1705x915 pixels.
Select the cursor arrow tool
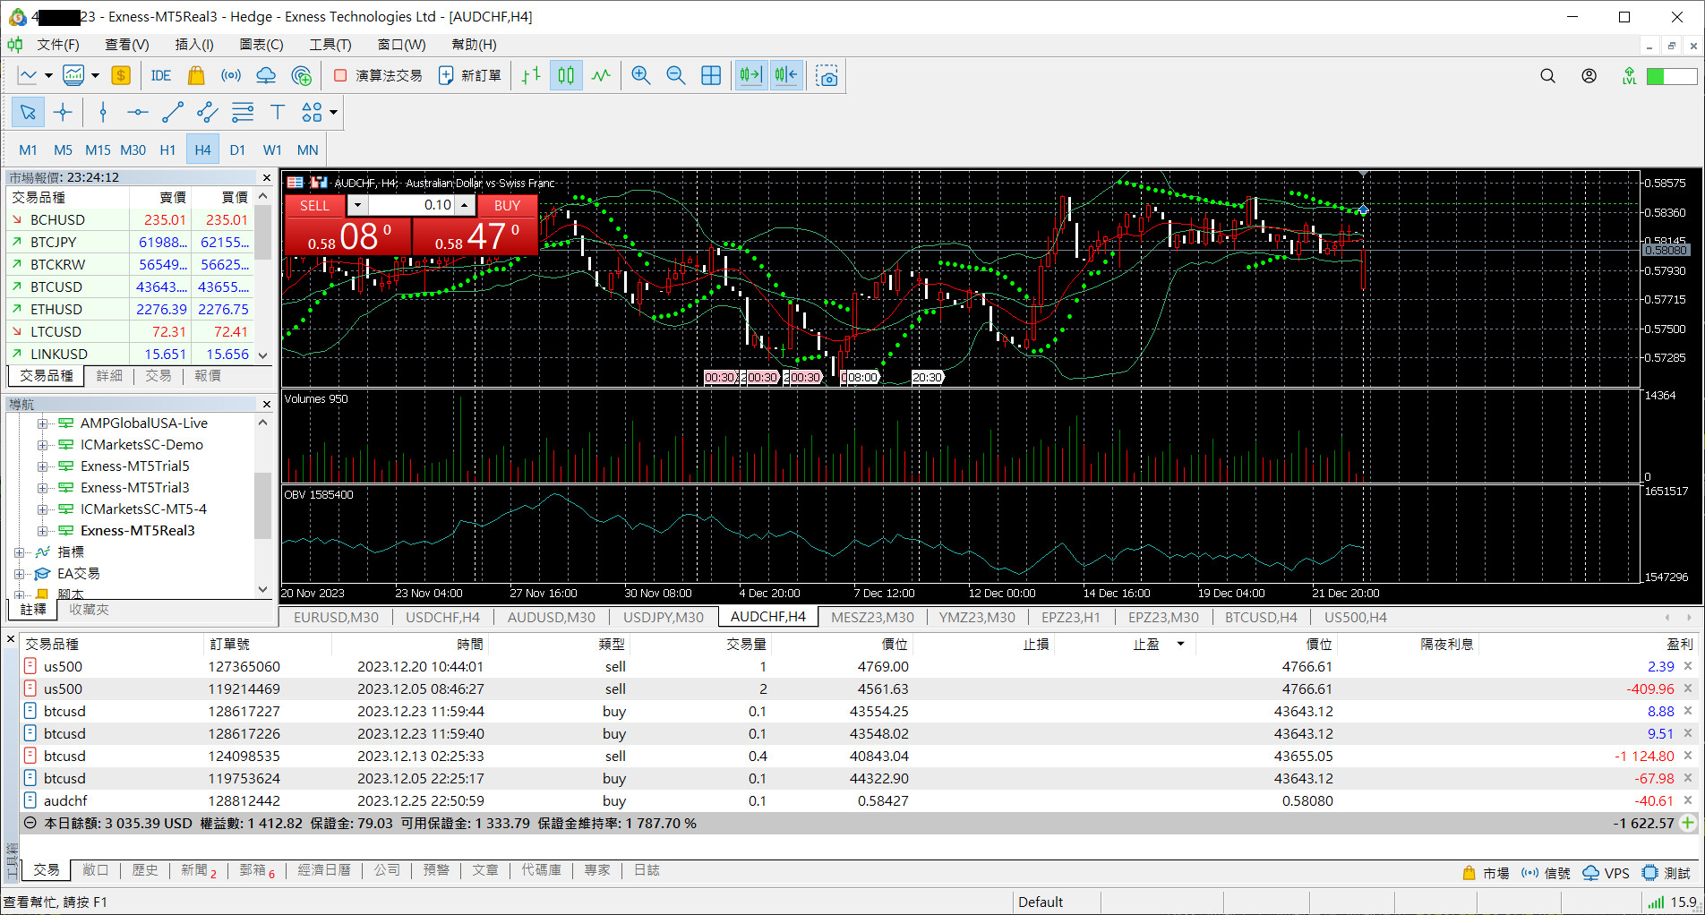point(28,112)
